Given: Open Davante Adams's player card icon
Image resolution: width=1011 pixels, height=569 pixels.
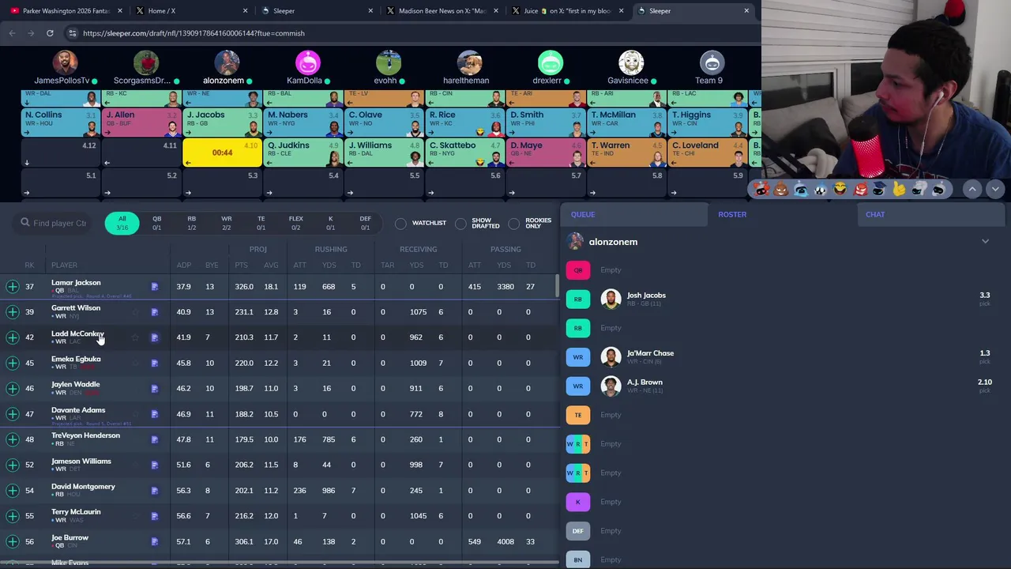Looking at the screenshot, I should click(155, 414).
